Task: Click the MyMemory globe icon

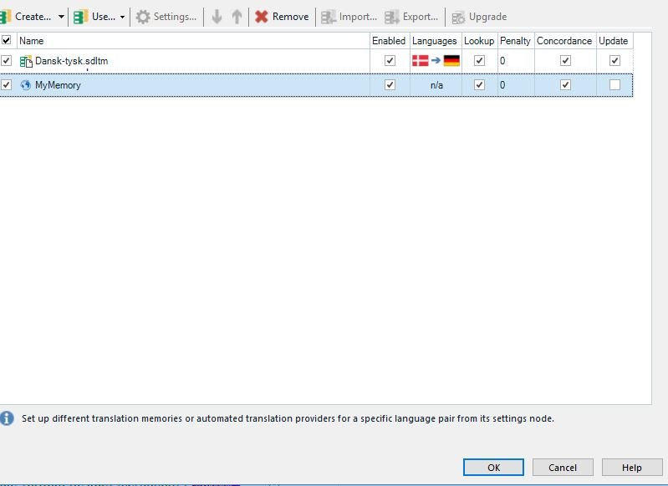Action: coord(26,85)
